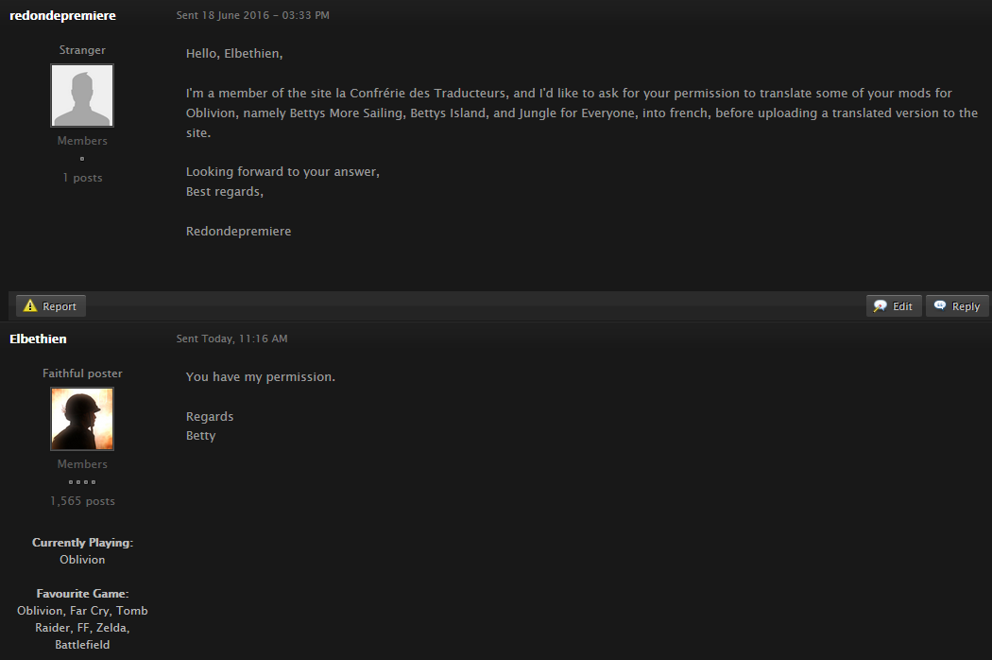Click the '1 posts' count under redondepremiere

click(x=82, y=178)
